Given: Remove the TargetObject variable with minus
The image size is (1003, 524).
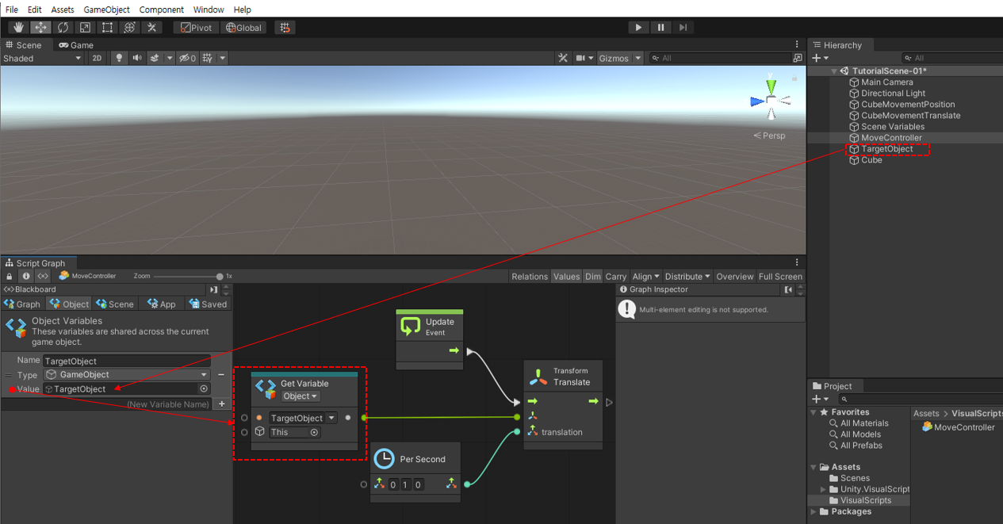Looking at the screenshot, I should [x=221, y=374].
